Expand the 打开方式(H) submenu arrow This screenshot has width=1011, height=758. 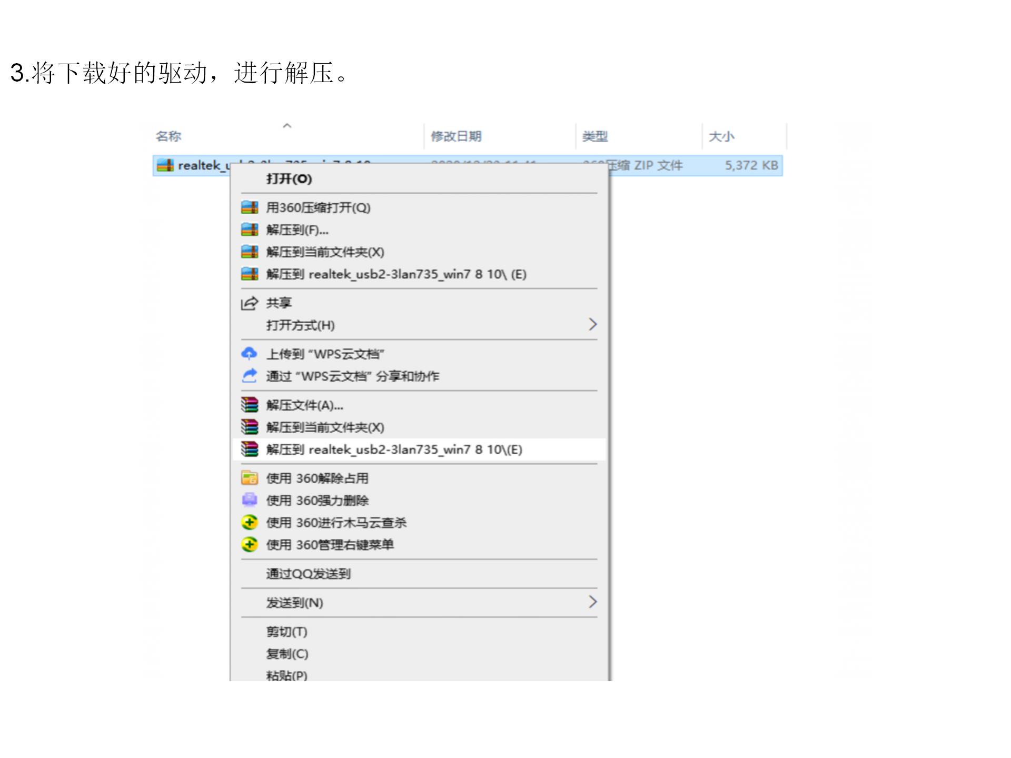[592, 324]
